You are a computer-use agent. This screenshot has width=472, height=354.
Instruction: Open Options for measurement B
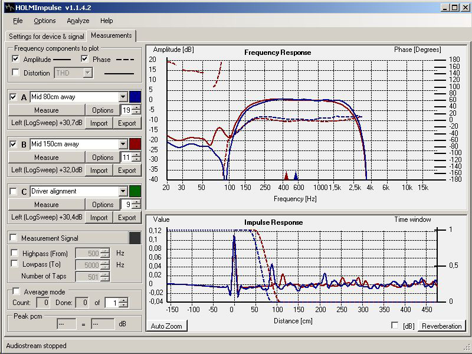(x=103, y=158)
